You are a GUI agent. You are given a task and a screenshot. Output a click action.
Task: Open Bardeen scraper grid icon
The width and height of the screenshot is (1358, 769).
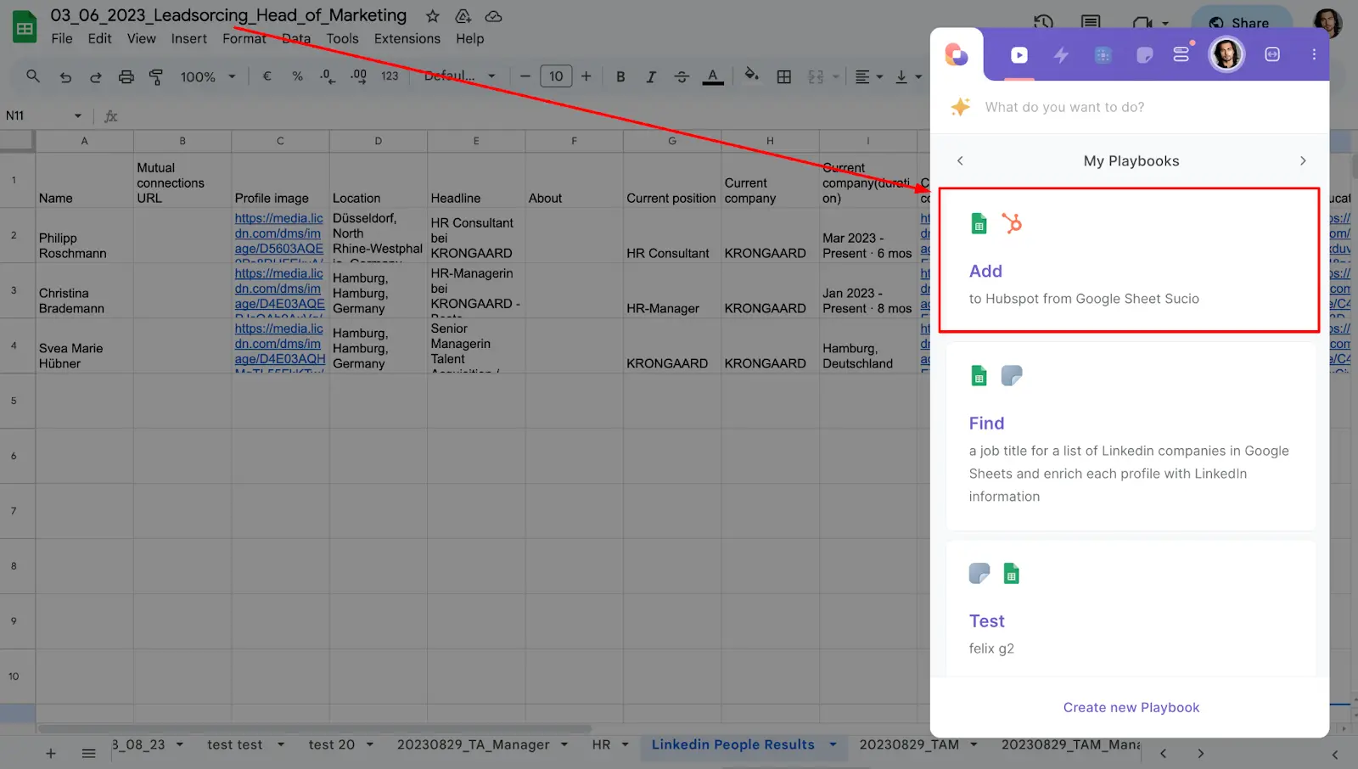(1103, 55)
